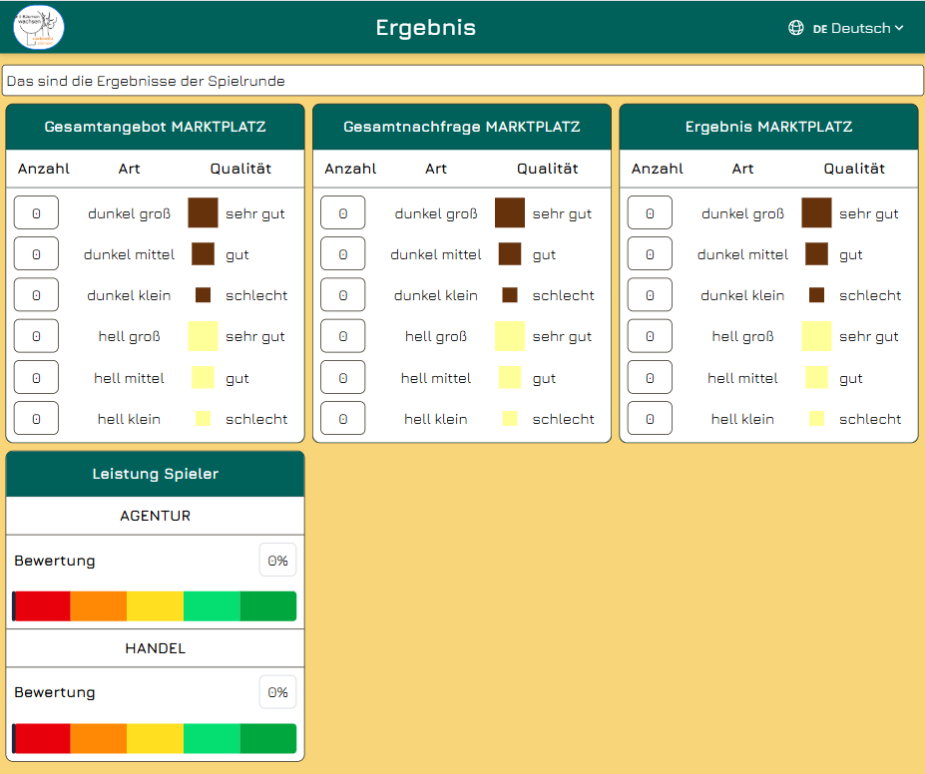
Task: Select Ergebnis count for hell groß
Action: [650, 336]
